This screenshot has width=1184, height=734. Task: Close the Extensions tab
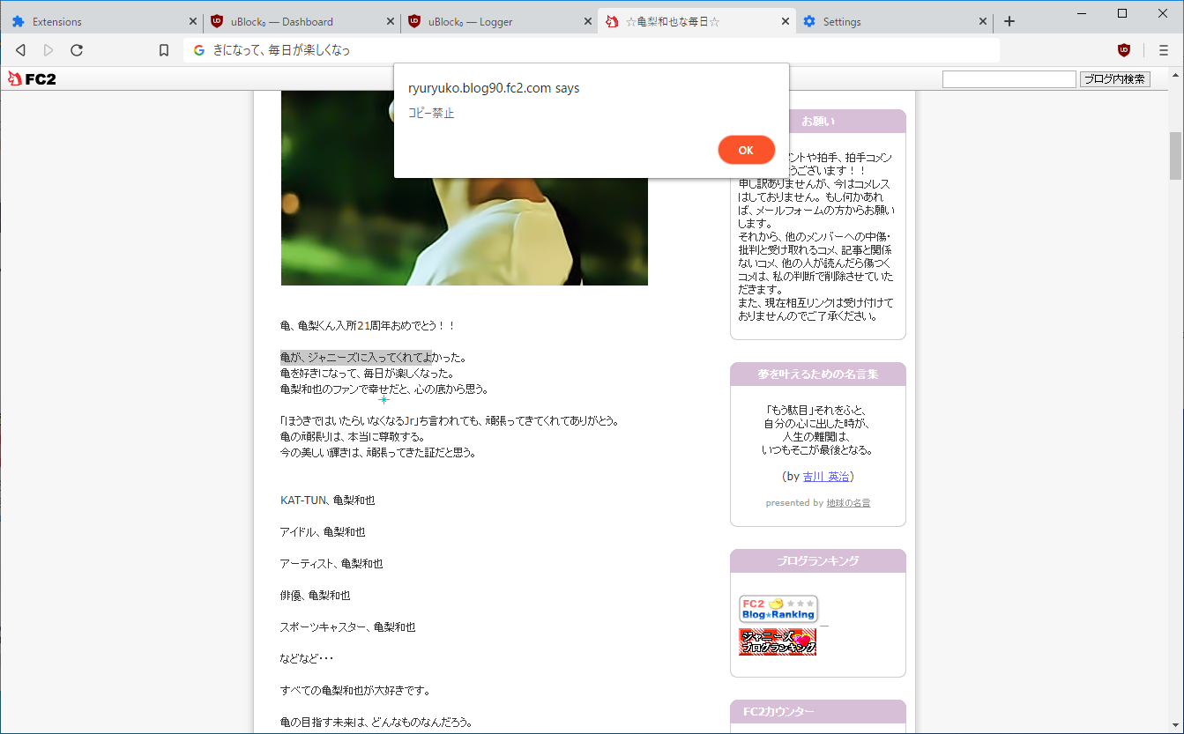pos(193,21)
